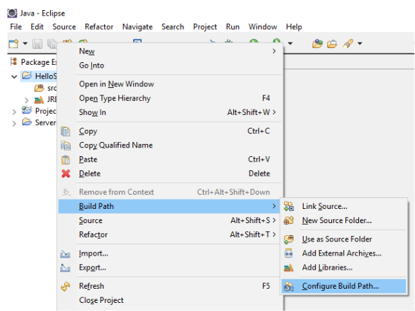Click the Save toolbar icon
This screenshot has height=311, width=415.
(x=37, y=43)
